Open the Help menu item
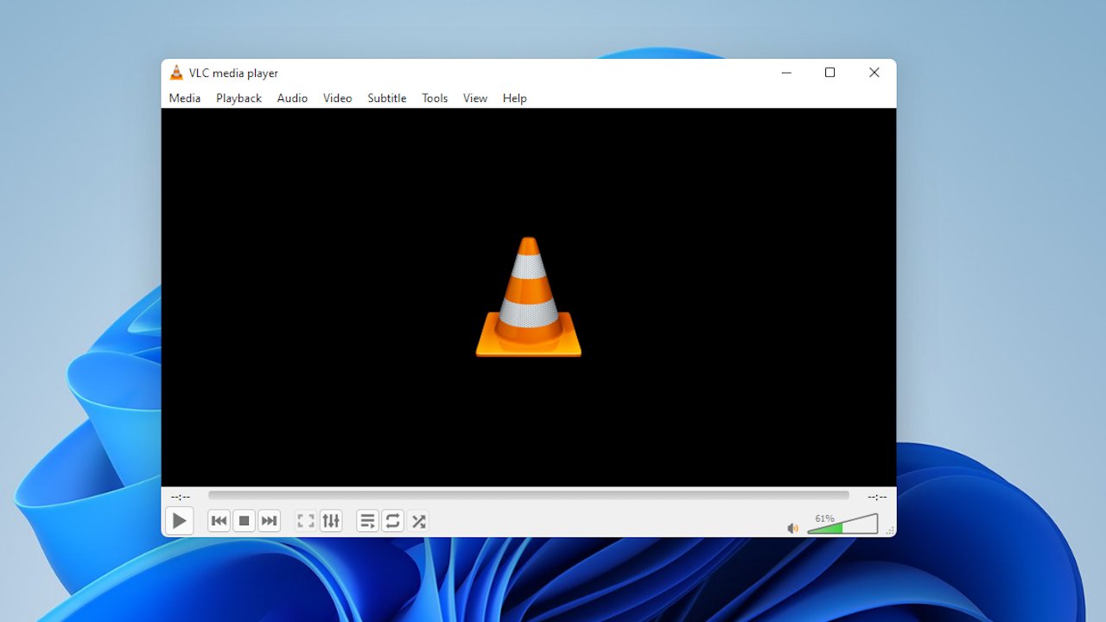1106x622 pixels. coord(514,98)
